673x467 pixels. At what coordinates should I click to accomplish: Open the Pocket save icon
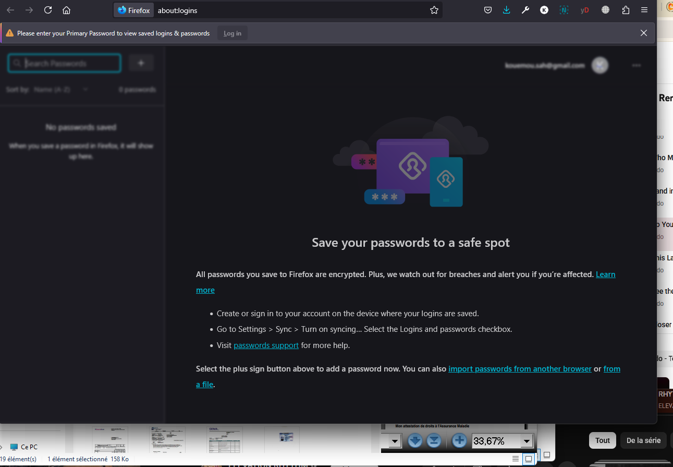point(488,10)
